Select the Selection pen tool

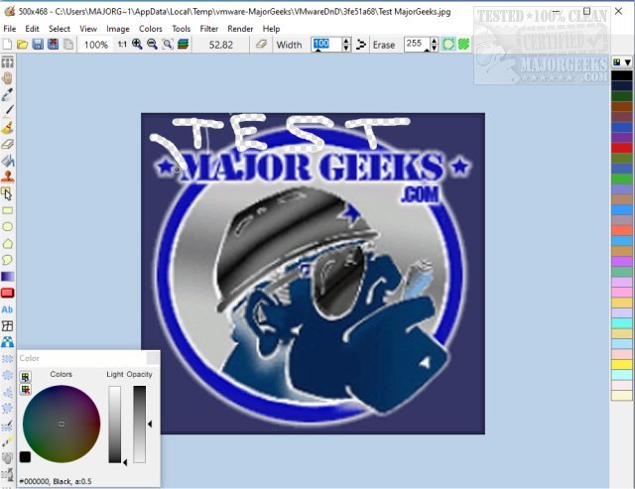[x=7, y=426]
